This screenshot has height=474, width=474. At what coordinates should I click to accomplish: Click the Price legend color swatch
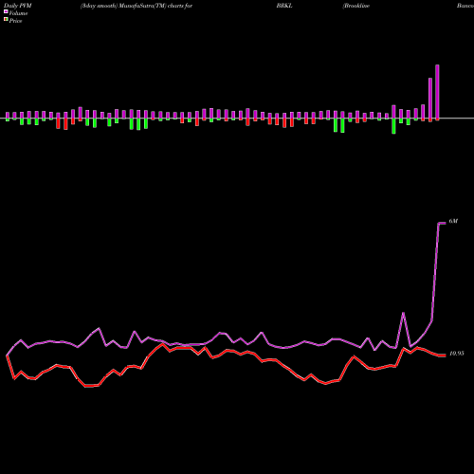[x=6, y=20]
